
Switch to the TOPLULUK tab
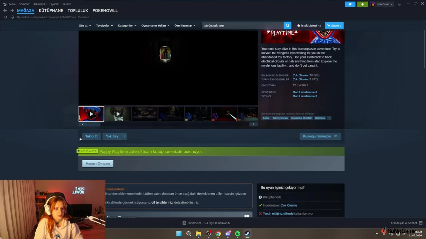[x=78, y=11]
